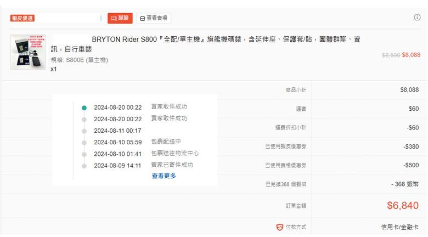Select the 包裹配送中 tracking status
Image resolution: width=428 pixels, height=237 pixels.
(x=166, y=142)
